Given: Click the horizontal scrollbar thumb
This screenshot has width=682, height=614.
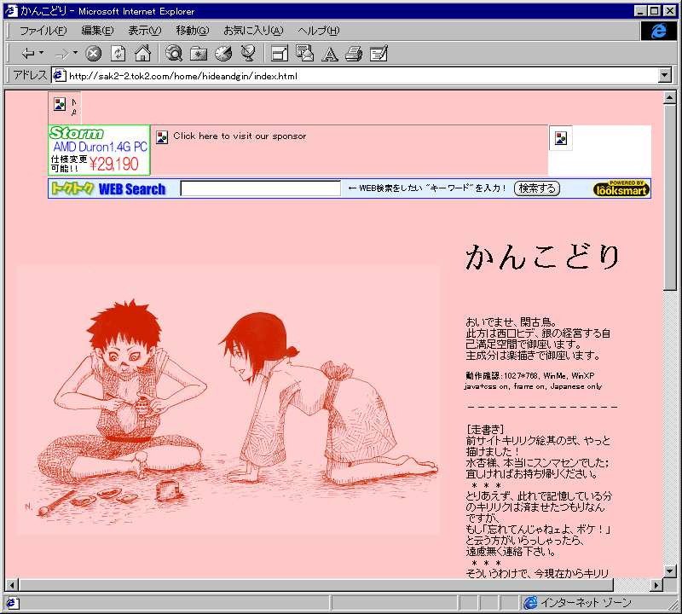Looking at the screenshot, I should (x=315, y=585).
